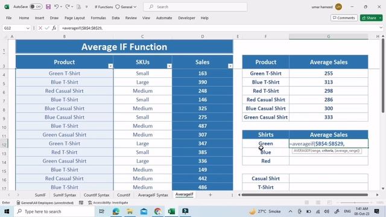The height and width of the screenshot is (217, 386).
Task: Open the Product column filter dropdown
Action: pyautogui.click(x=110, y=66)
